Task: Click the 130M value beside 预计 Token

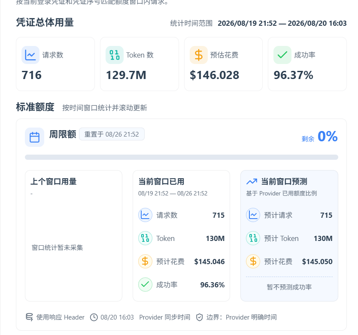Action: coord(323,238)
